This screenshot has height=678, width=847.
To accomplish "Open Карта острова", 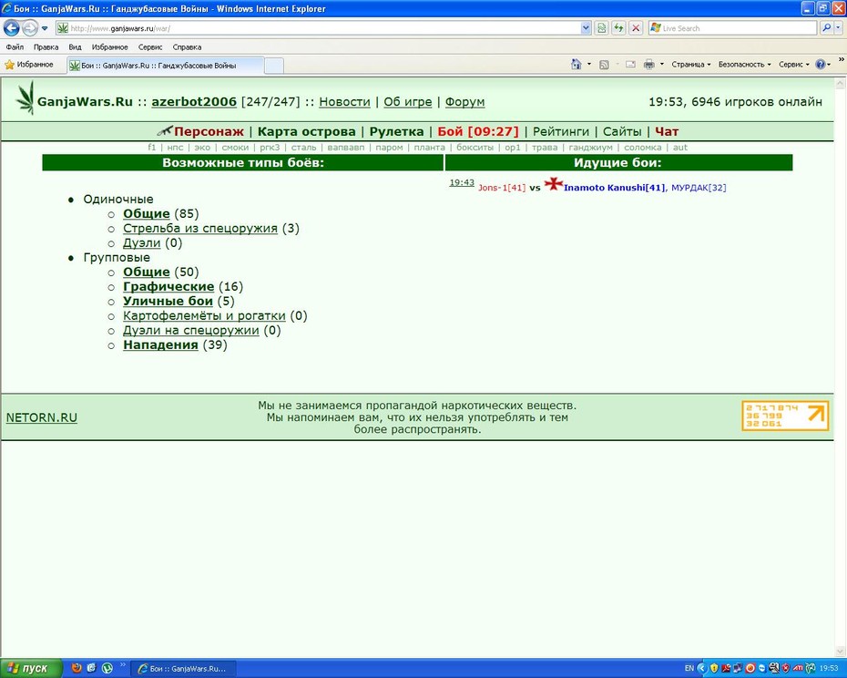I will pyautogui.click(x=306, y=131).
